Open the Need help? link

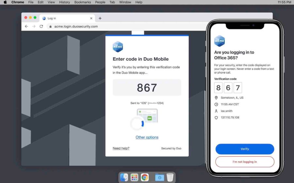[121, 148]
